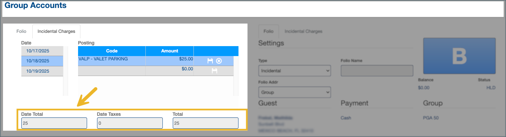Click into the Folio Name field
Screen dimensions: 506x137
point(377,71)
